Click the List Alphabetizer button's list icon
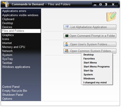 pos(67,27)
